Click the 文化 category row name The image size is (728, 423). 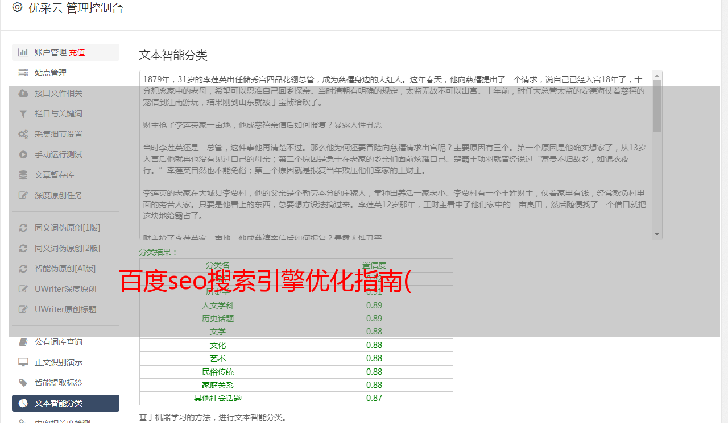click(x=218, y=345)
